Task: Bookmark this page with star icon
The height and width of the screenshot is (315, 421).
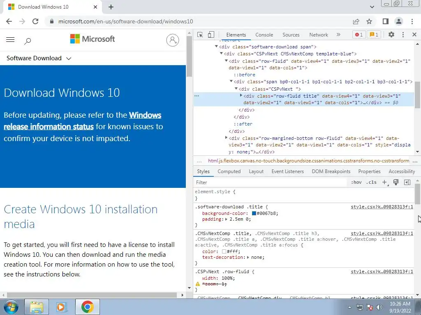Action: coord(369,21)
